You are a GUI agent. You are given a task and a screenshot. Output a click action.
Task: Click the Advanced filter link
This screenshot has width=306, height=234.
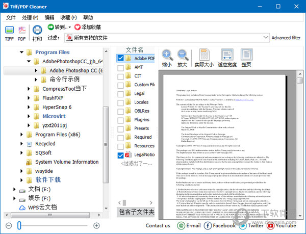pyautogui.click(x=286, y=38)
